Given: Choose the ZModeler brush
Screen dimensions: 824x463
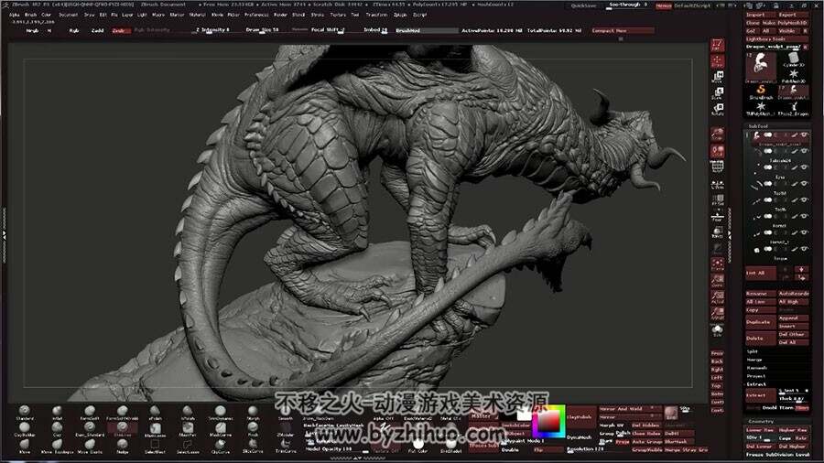Looking at the screenshot, I should click(286, 429).
